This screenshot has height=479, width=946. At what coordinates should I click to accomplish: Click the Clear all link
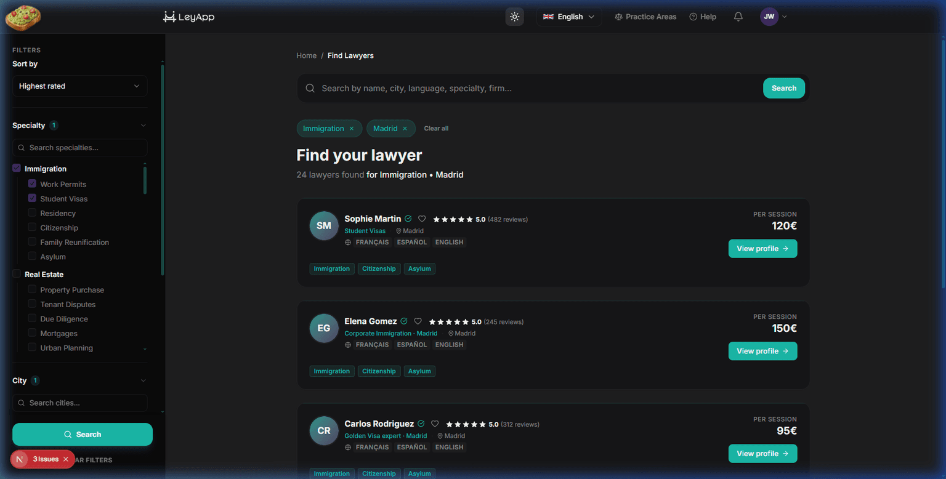pyautogui.click(x=436, y=128)
